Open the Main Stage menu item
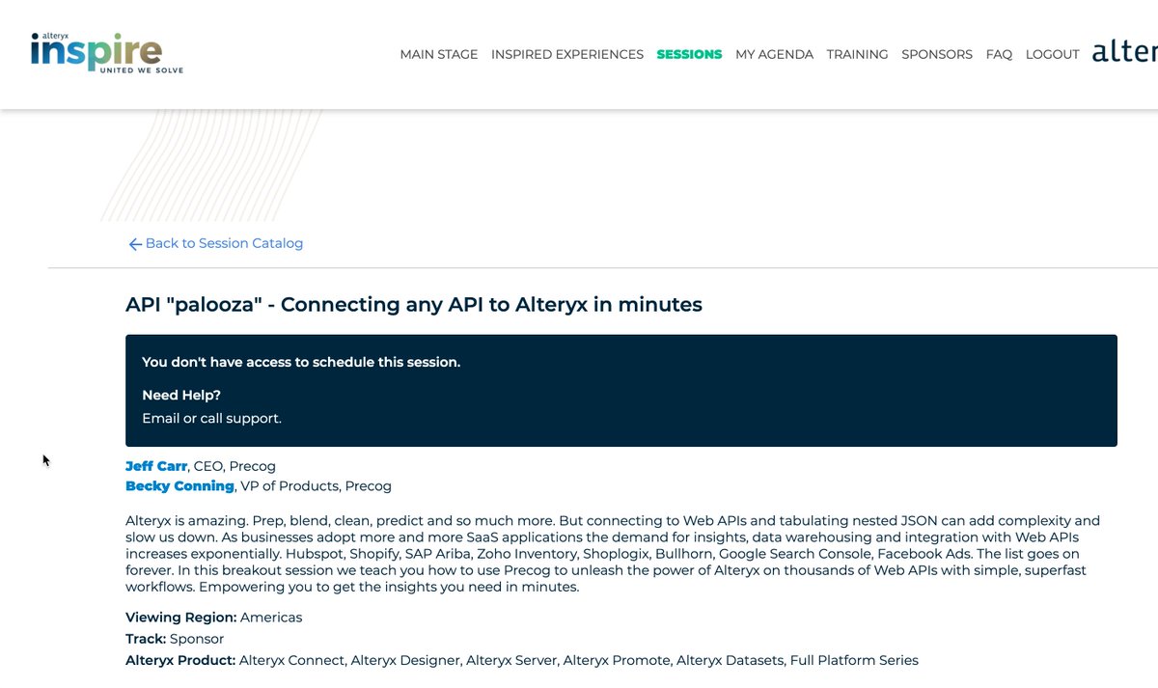The image size is (1158, 688). (x=439, y=54)
